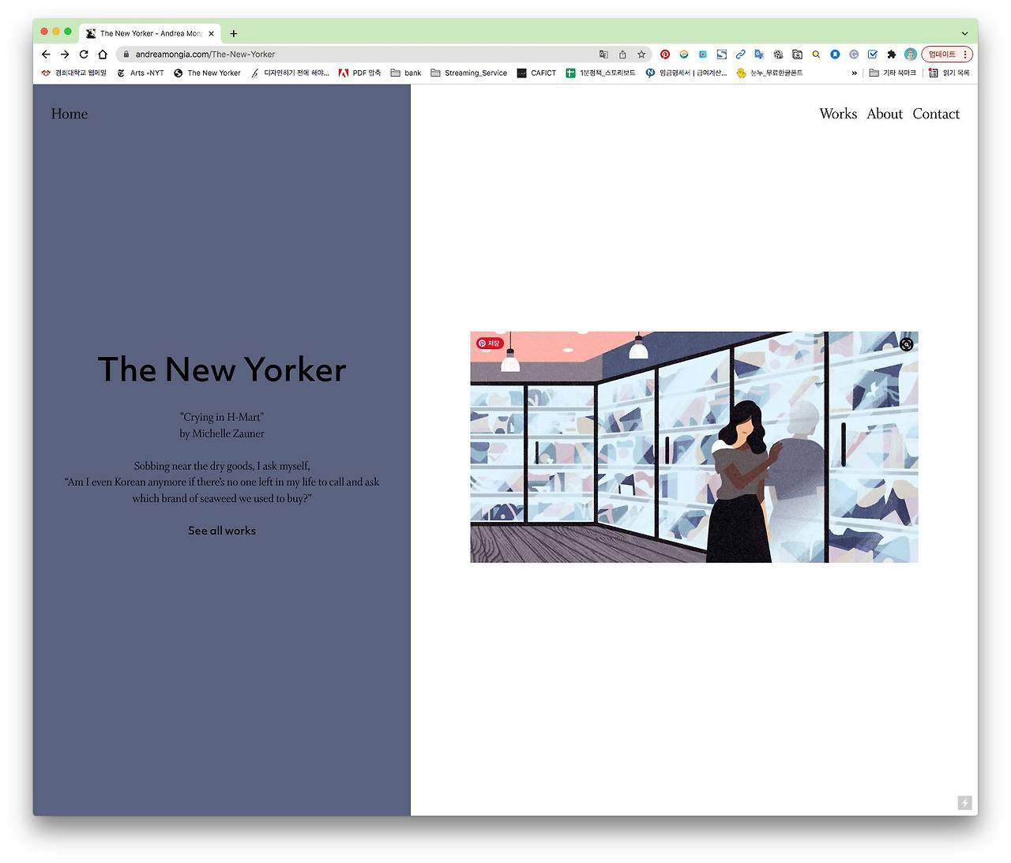Click The New Yorker heading text
Image resolution: width=1011 pixels, height=863 pixels.
tap(222, 370)
